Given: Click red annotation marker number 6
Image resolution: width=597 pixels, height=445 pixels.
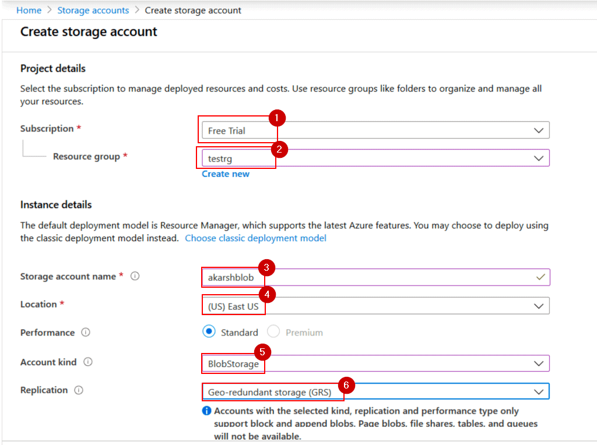Looking at the screenshot, I should [x=346, y=386].
